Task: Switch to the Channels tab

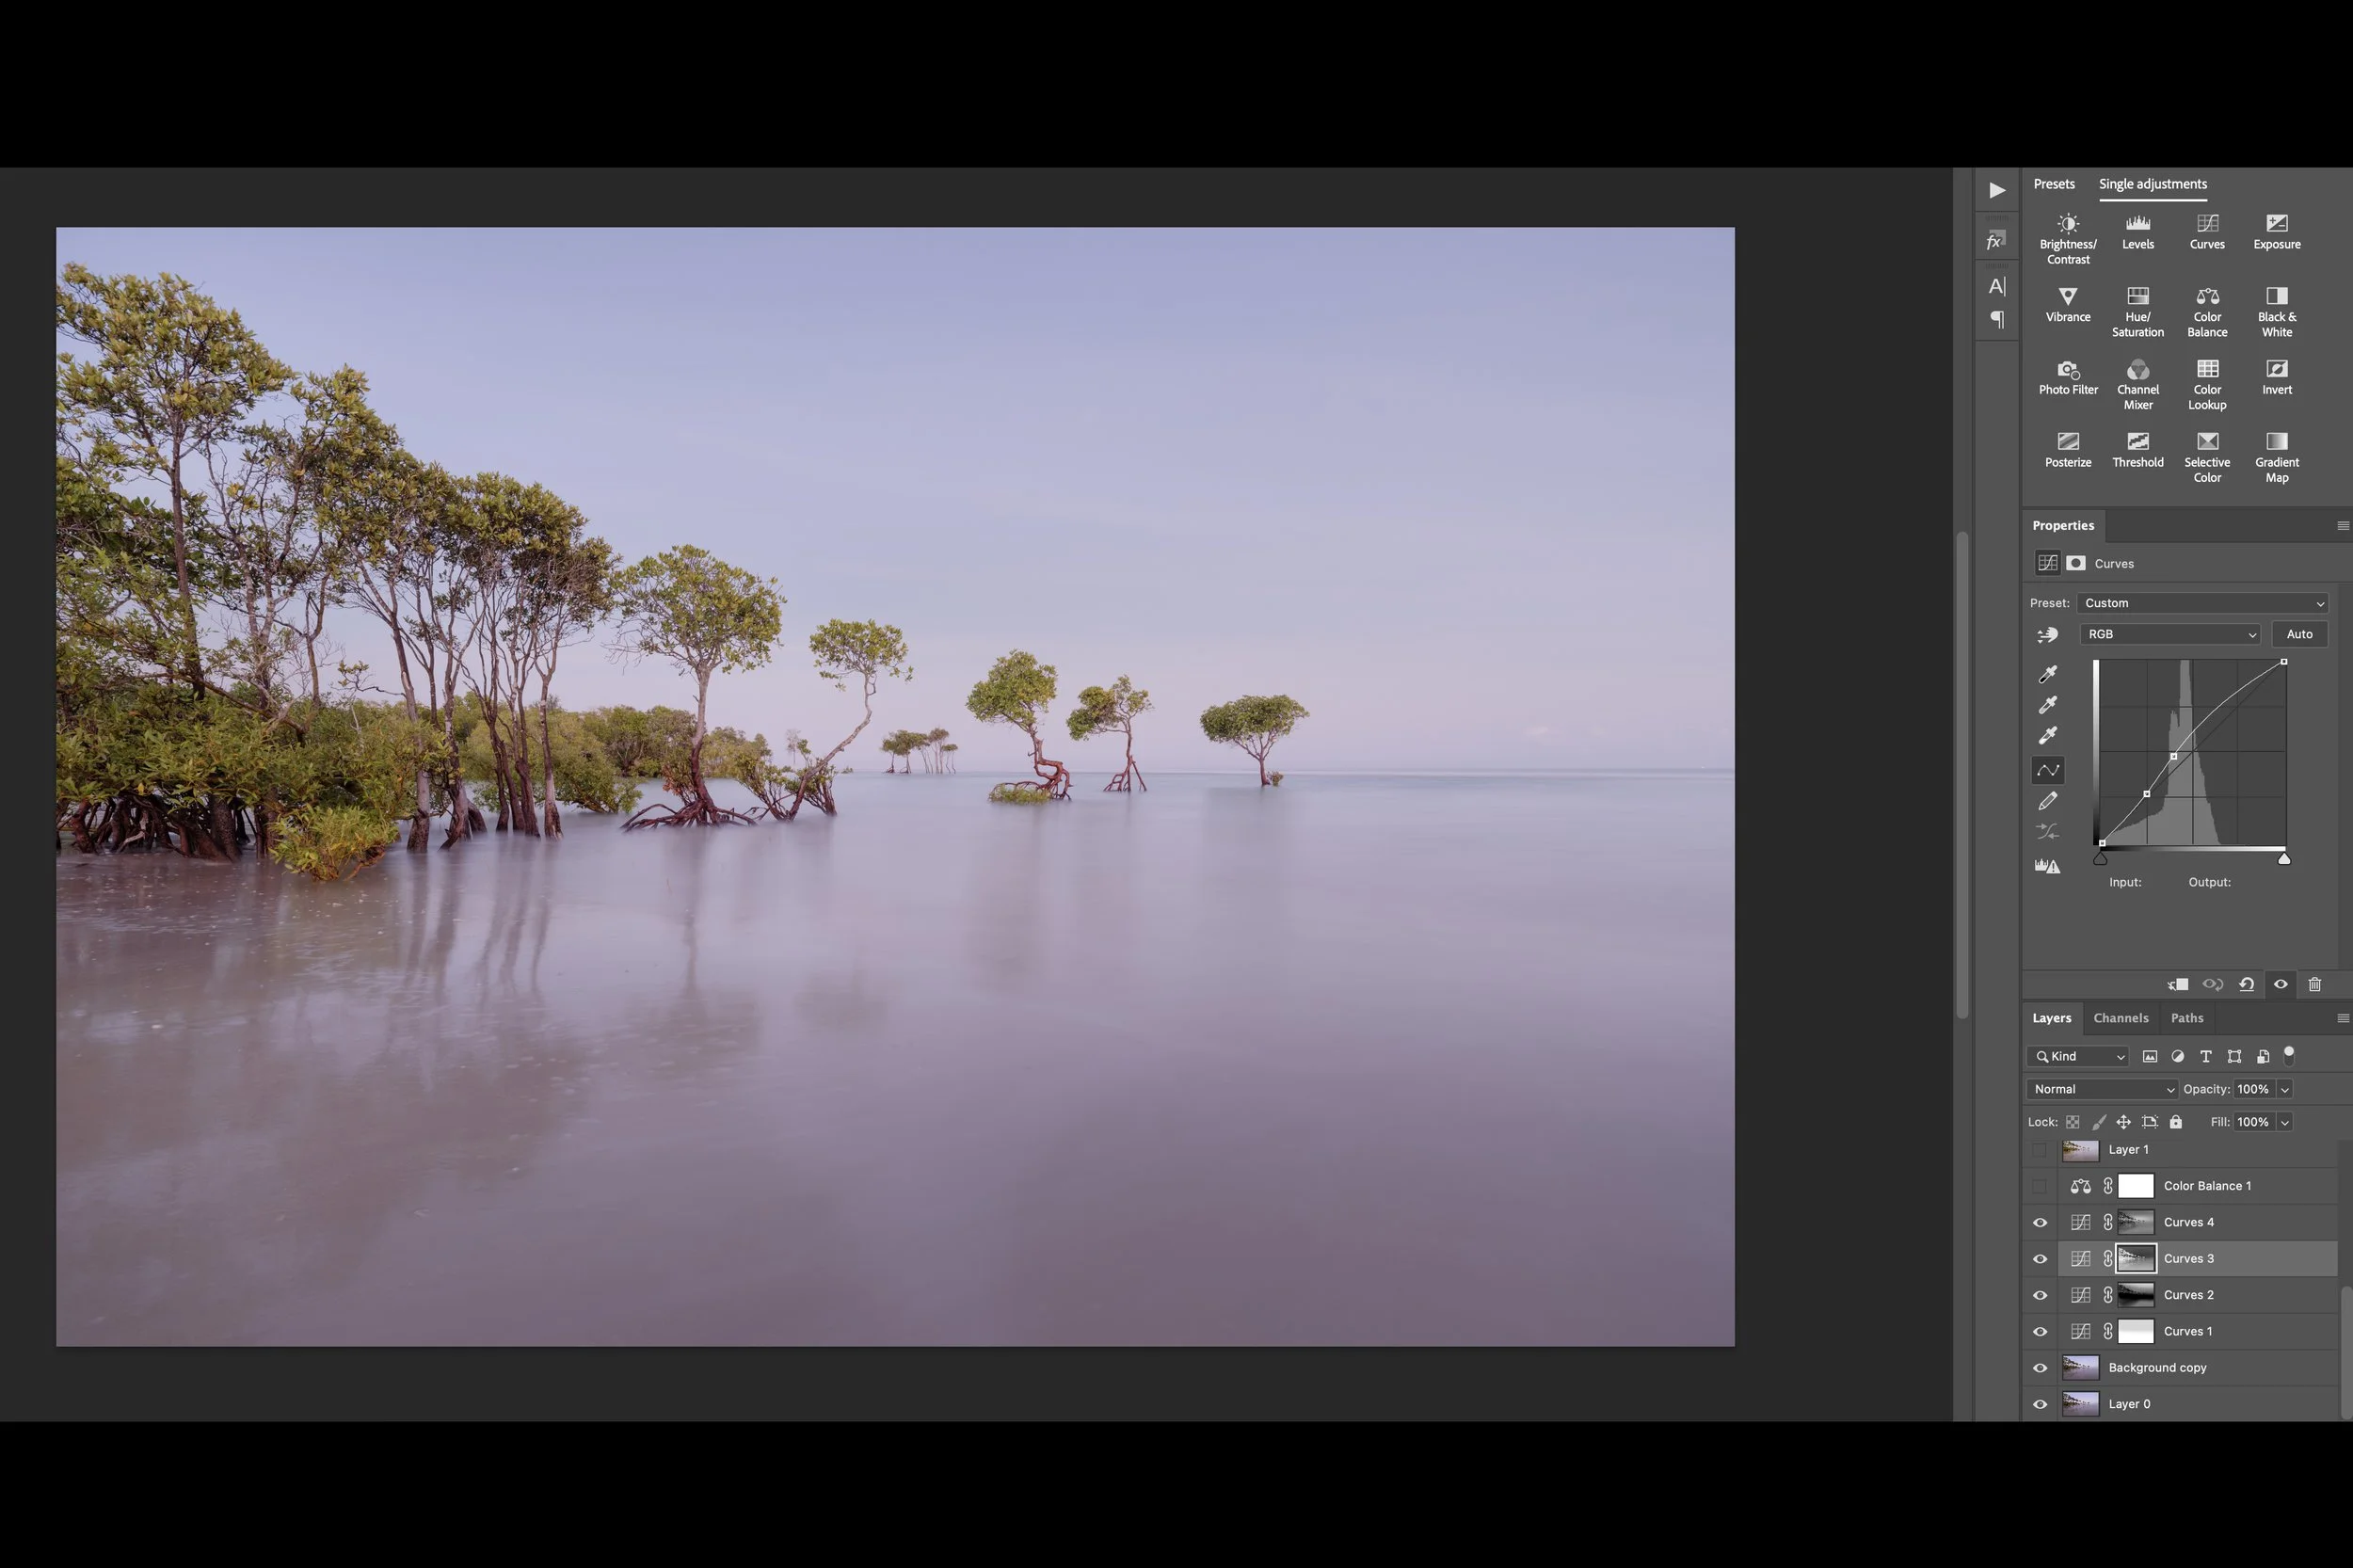Action: pos(2120,1018)
